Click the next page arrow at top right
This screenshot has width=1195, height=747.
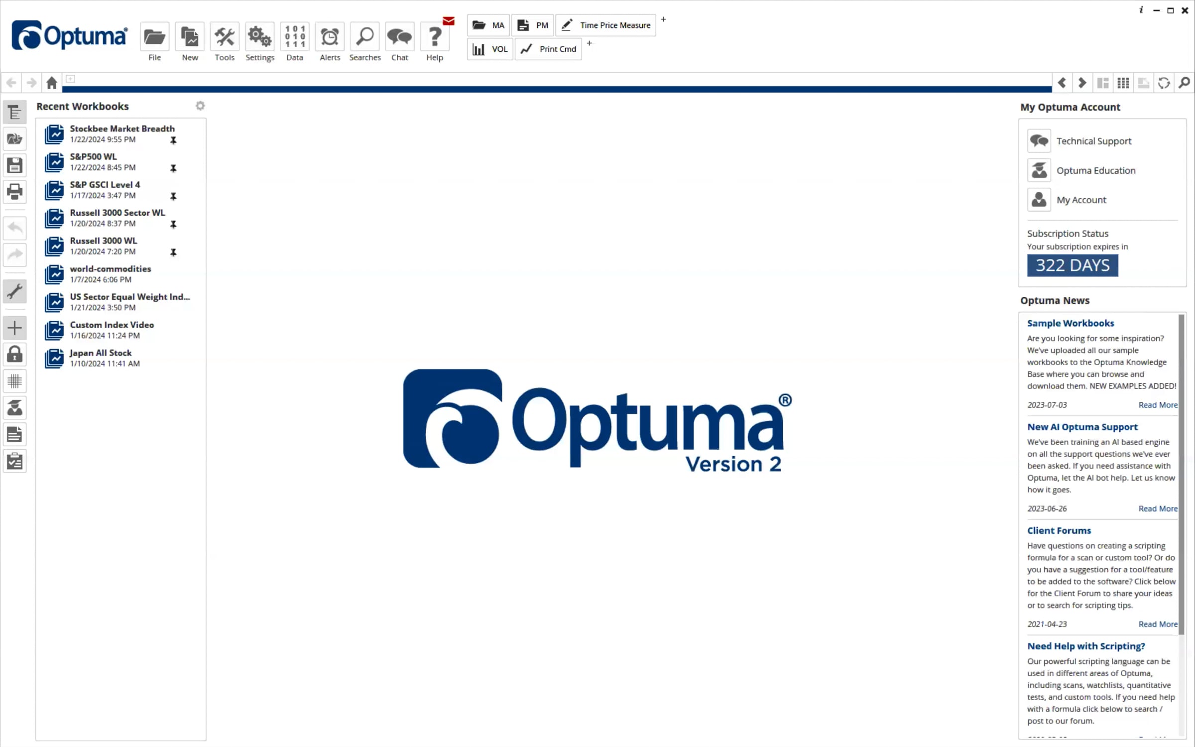pyautogui.click(x=1082, y=83)
